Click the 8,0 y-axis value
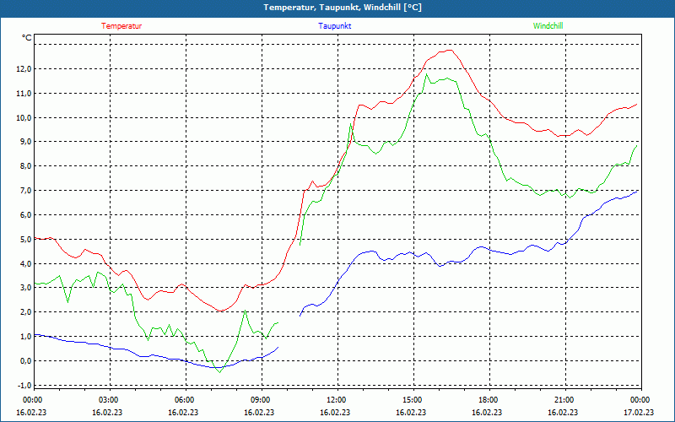Viewport: 675px width, 422px height. 25,166
